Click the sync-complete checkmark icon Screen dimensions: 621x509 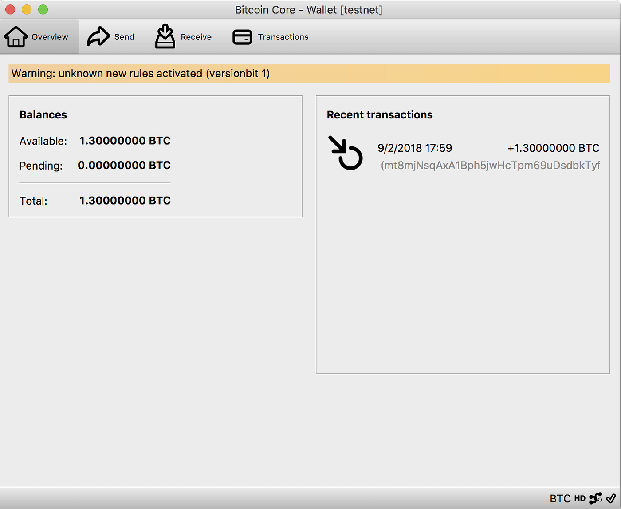(611, 498)
